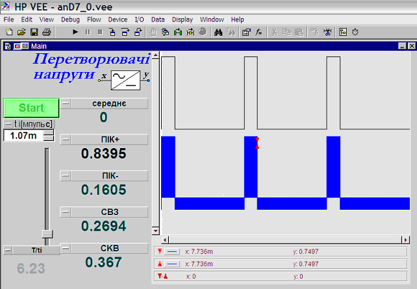
Task: Open the Data menu
Action: (158, 19)
